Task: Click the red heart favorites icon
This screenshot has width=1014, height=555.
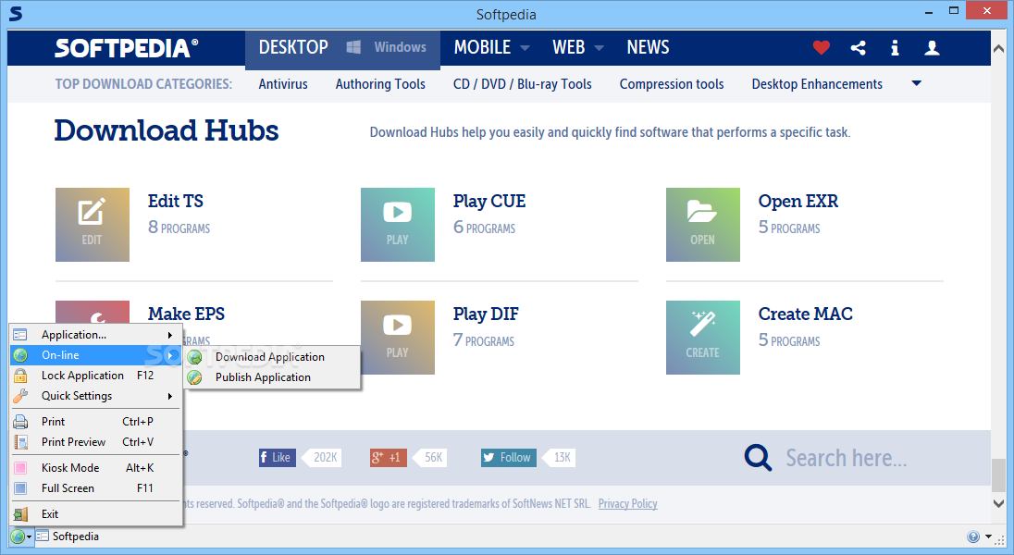Action: [822, 47]
